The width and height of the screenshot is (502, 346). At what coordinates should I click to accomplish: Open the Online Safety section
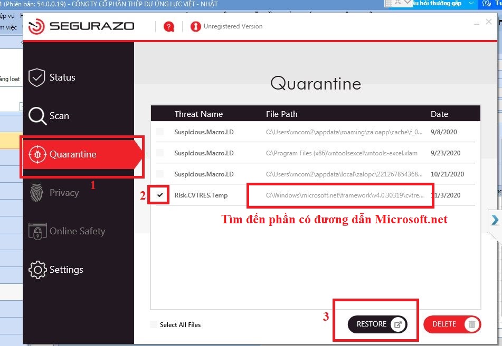click(x=67, y=231)
